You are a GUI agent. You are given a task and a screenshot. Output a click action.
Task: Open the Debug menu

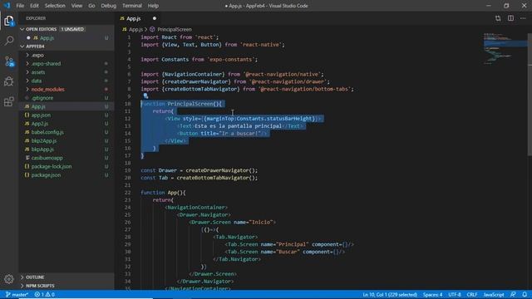coord(109,6)
